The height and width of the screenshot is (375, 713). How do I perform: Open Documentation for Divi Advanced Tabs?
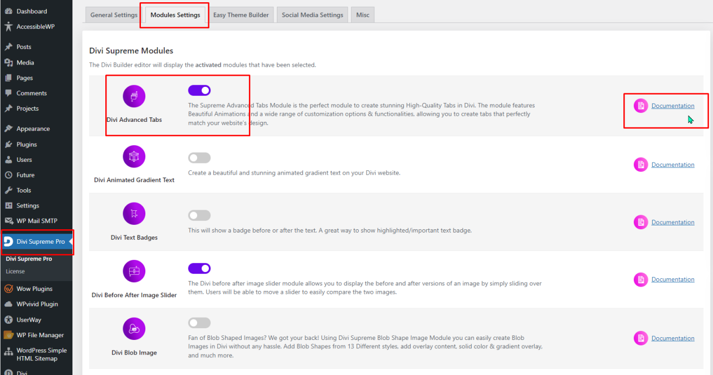point(672,105)
